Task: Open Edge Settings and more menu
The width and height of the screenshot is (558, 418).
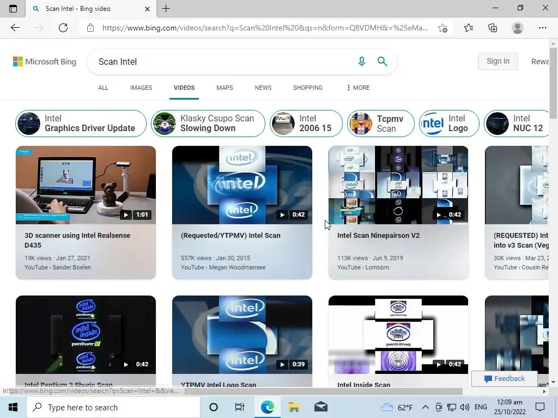Action: pyautogui.click(x=542, y=28)
